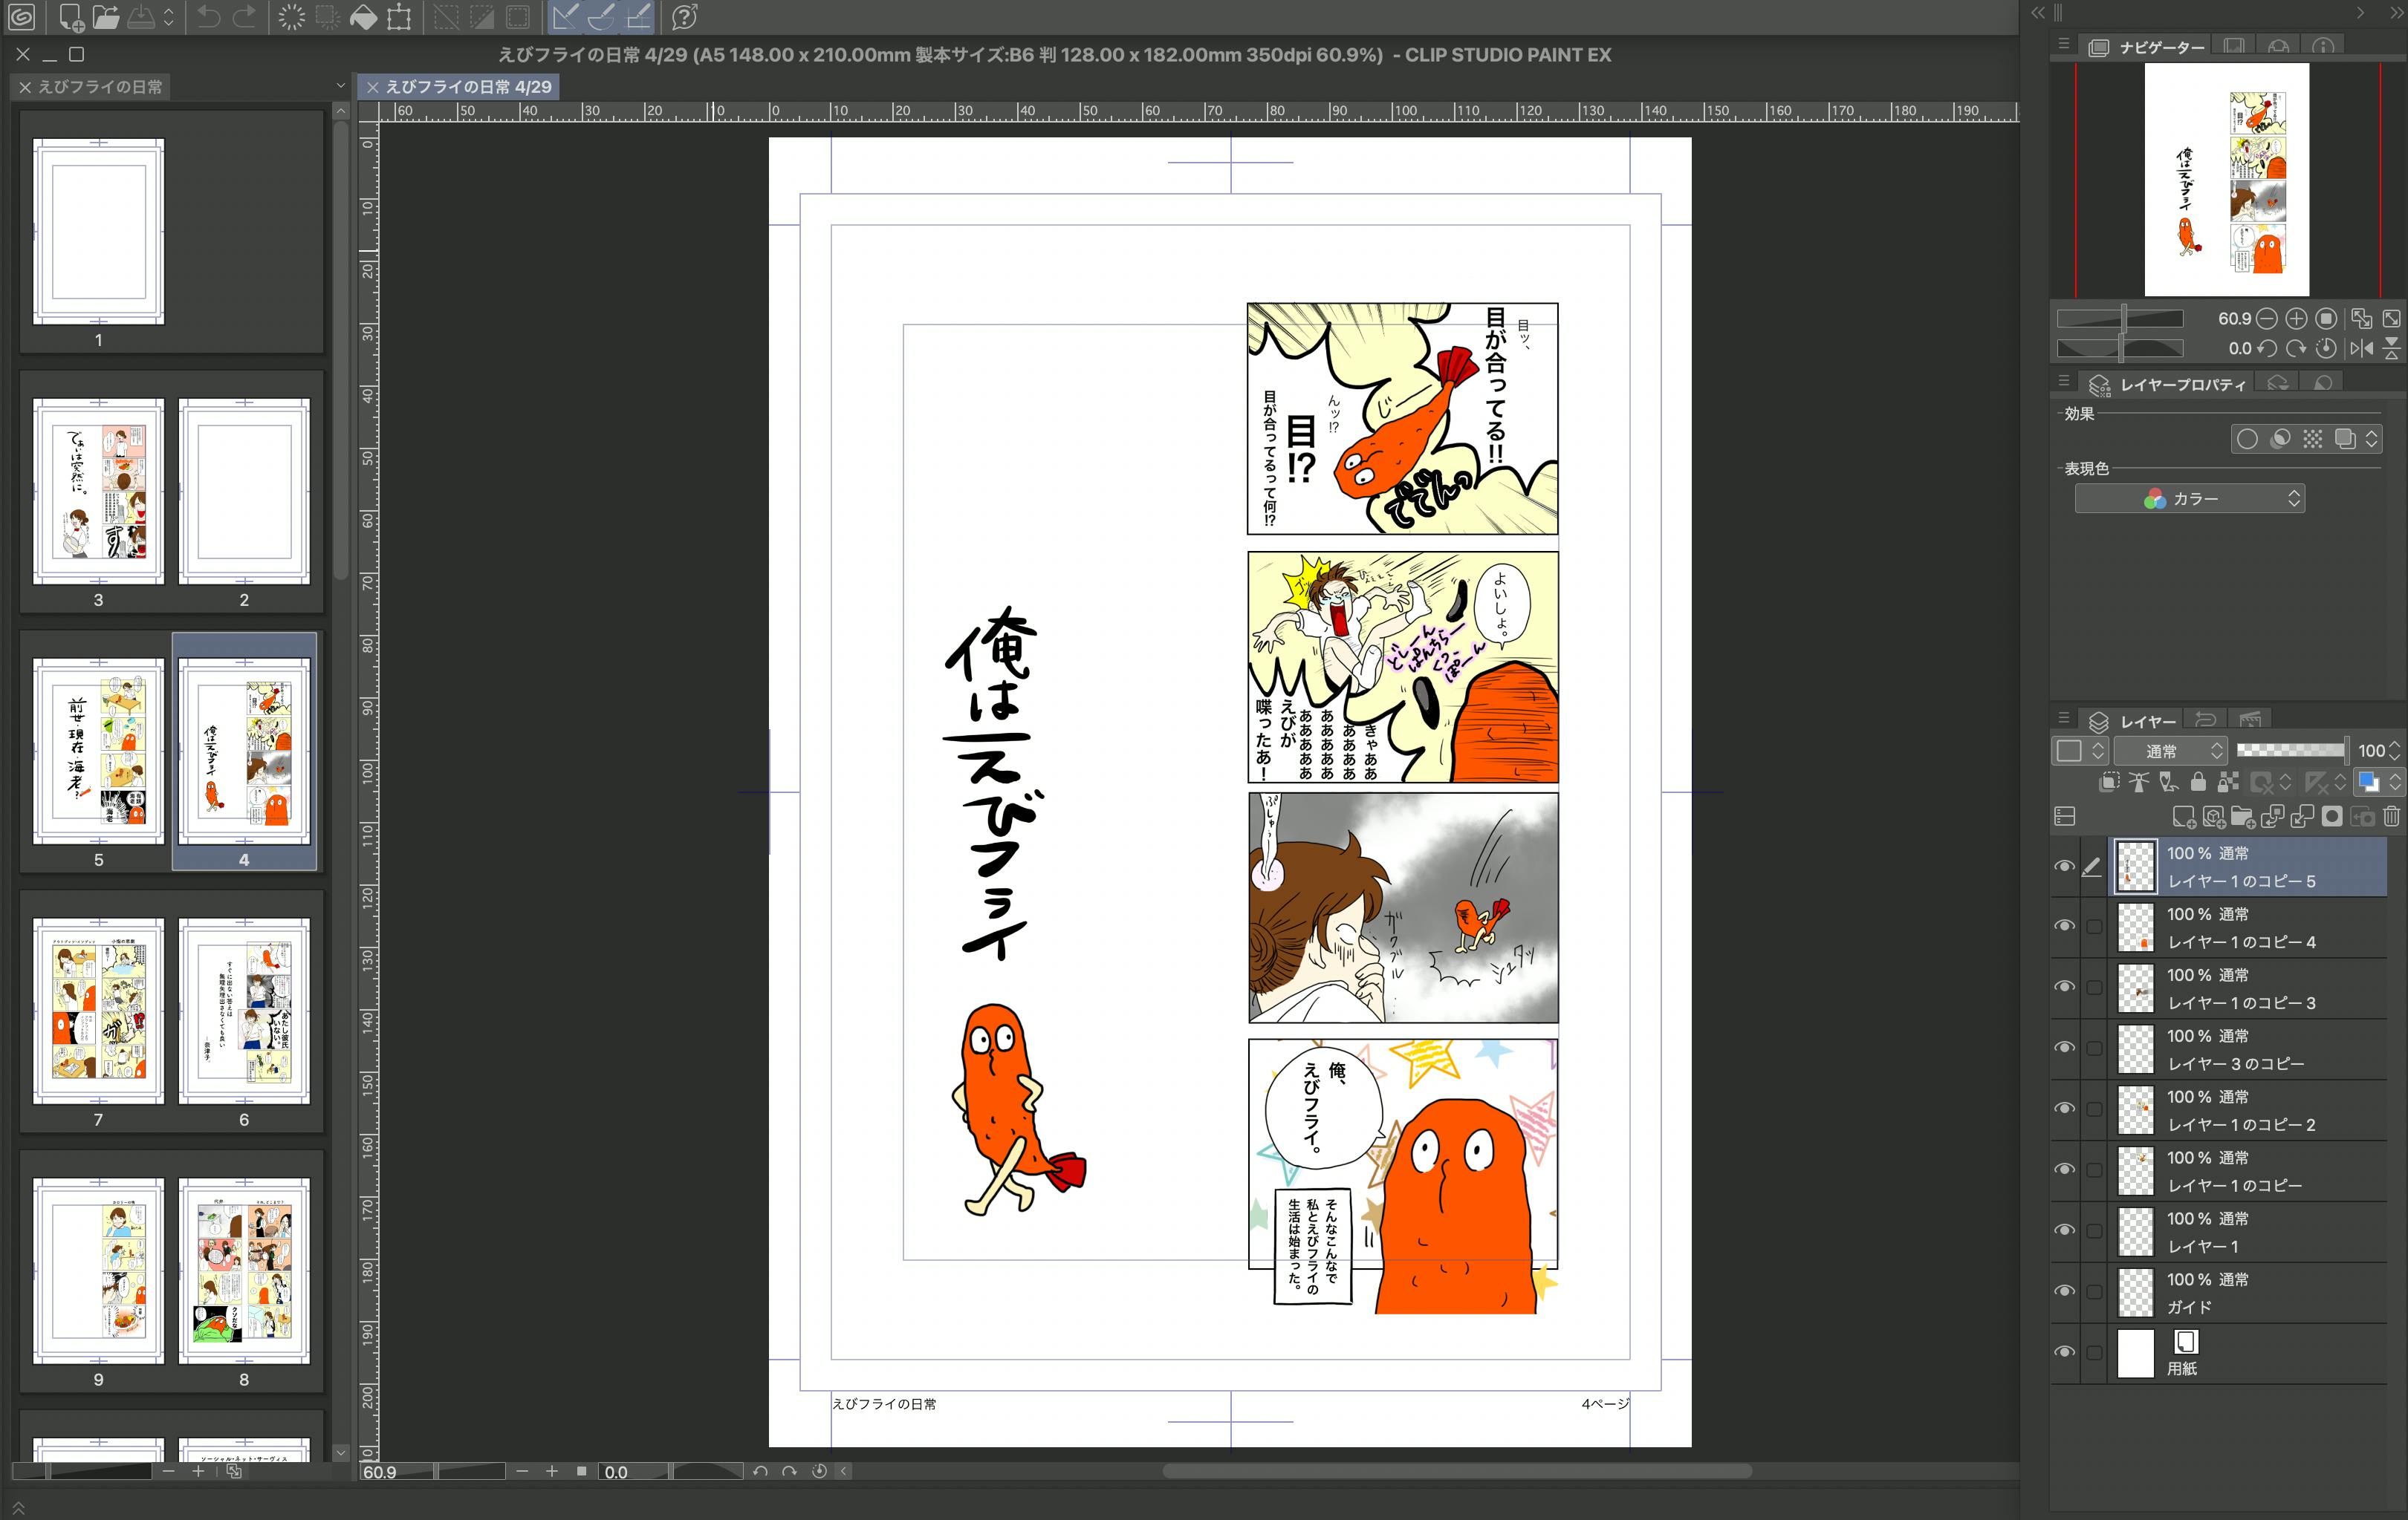Hide the レイヤー 3 のコピー layer
Viewport: 2408px width, 1520px height.
pos(2064,1047)
